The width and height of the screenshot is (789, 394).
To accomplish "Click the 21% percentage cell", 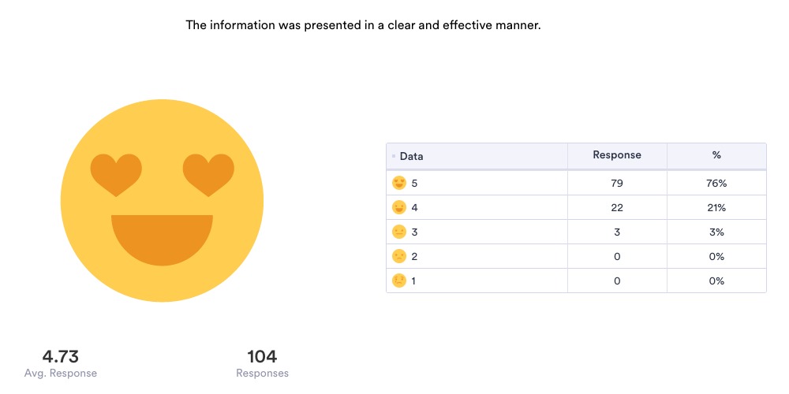I will click(x=716, y=208).
